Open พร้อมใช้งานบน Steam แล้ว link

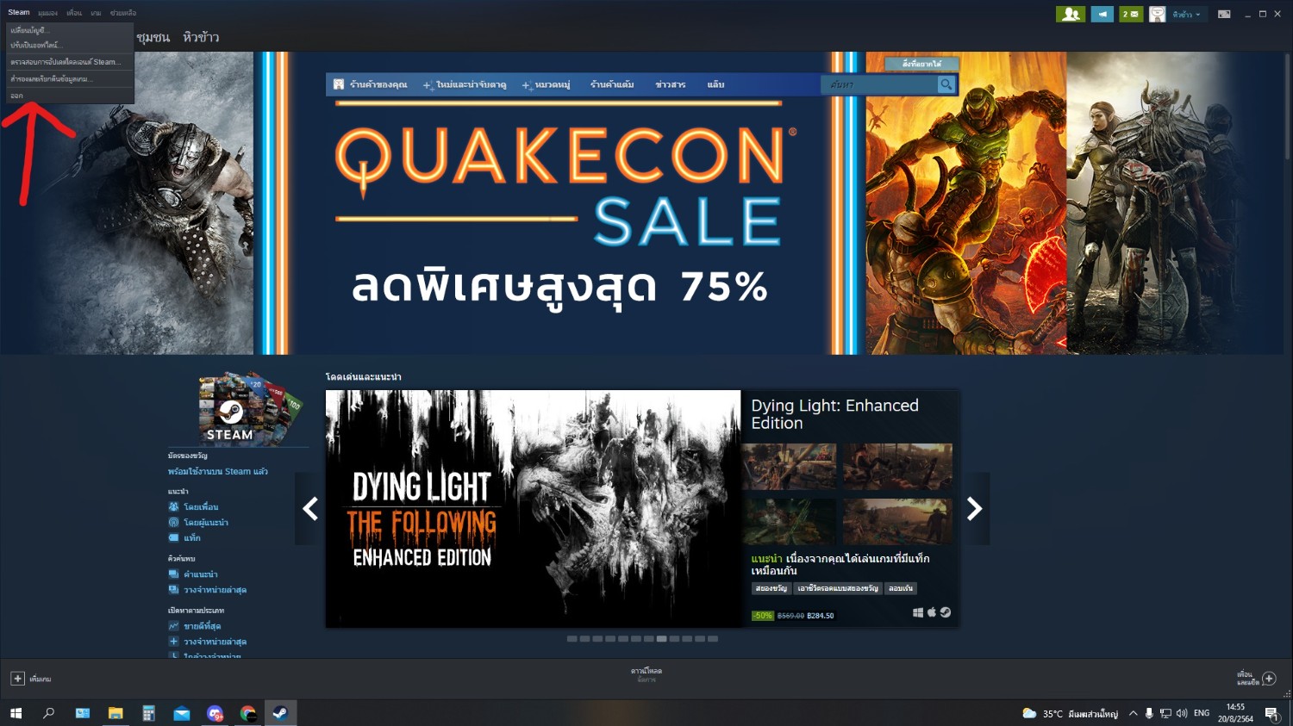[218, 472]
